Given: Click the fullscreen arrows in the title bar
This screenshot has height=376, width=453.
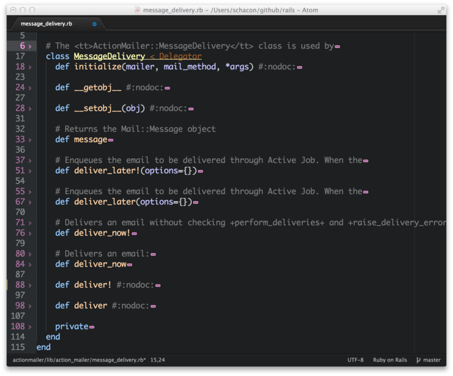Looking at the screenshot, I should point(441,10).
